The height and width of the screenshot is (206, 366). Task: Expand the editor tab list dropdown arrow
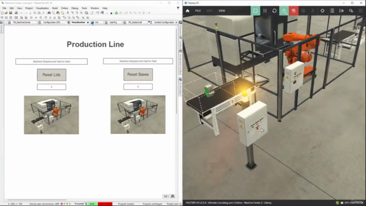176,22
